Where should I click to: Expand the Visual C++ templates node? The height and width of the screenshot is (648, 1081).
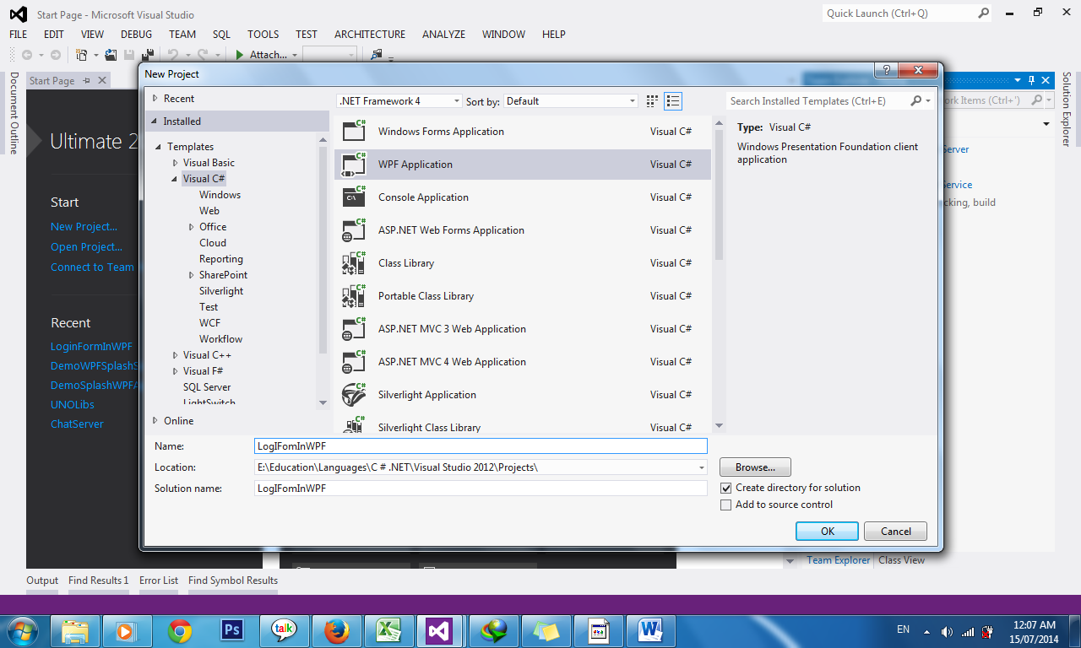point(174,354)
